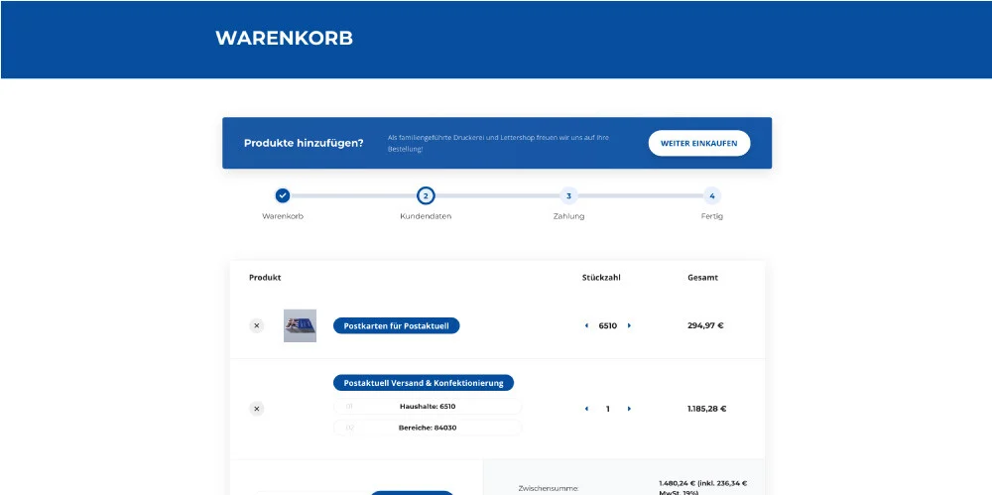This screenshot has width=992, height=495.
Task: Select the Postkarten product thumbnail
Action: (300, 325)
